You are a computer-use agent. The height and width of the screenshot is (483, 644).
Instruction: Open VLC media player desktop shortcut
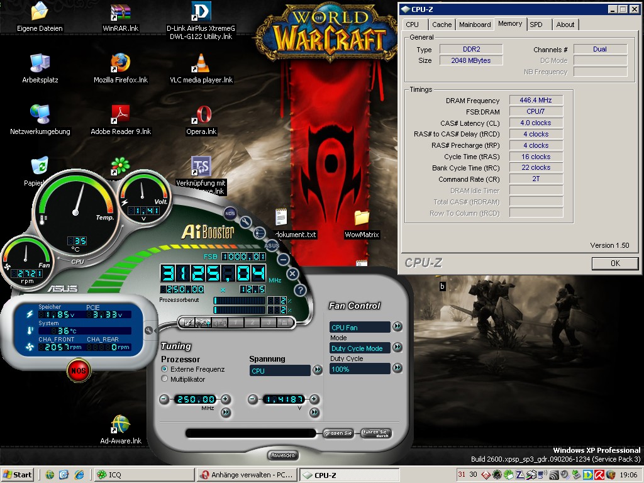(201, 69)
